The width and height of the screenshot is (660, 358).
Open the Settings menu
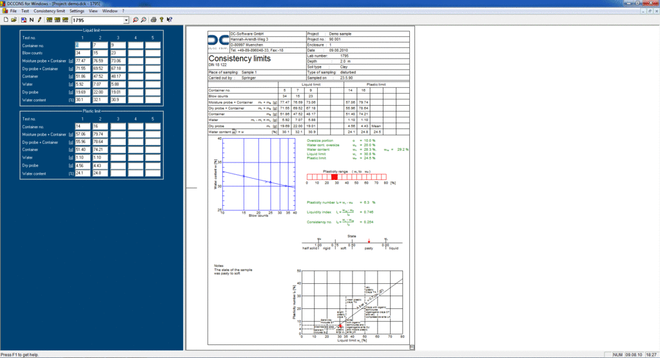77,11
